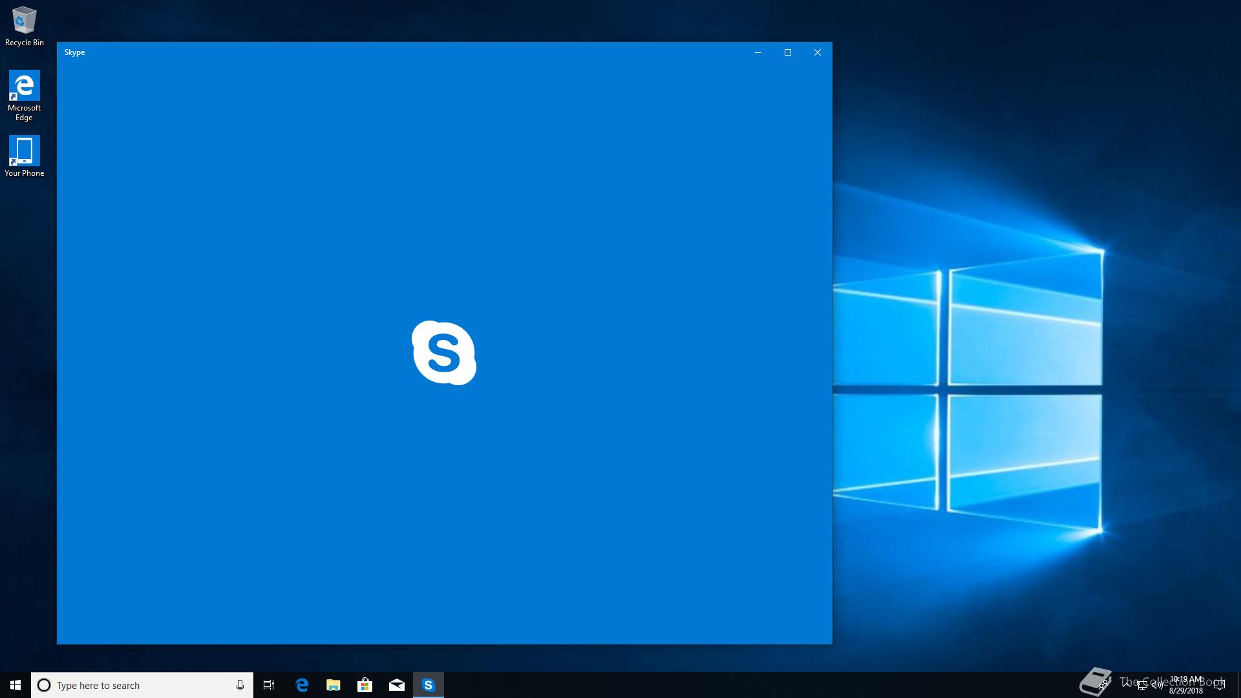Open the clock showing 10:19 AM
The height and width of the screenshot is (698, 1241).
tap(1186, 685)
